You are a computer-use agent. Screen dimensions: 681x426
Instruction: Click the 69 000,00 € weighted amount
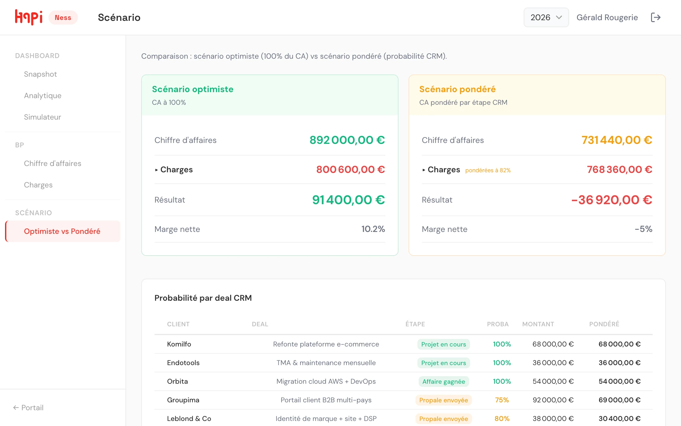[620, 400]
